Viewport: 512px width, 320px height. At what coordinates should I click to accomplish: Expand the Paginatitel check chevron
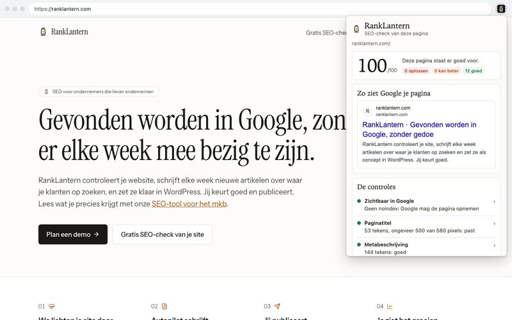pos(494,223)
